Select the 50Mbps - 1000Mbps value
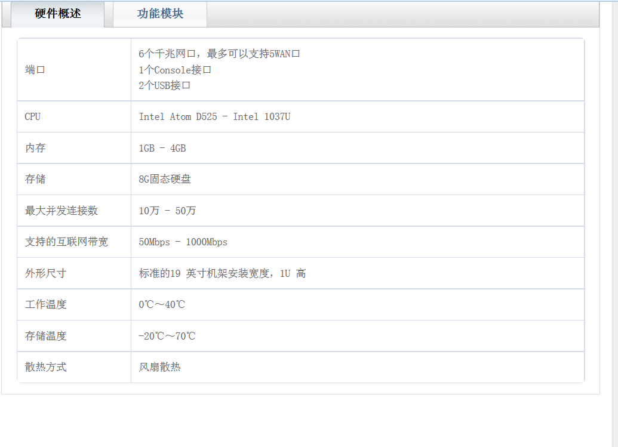 (x=183, y=242)
